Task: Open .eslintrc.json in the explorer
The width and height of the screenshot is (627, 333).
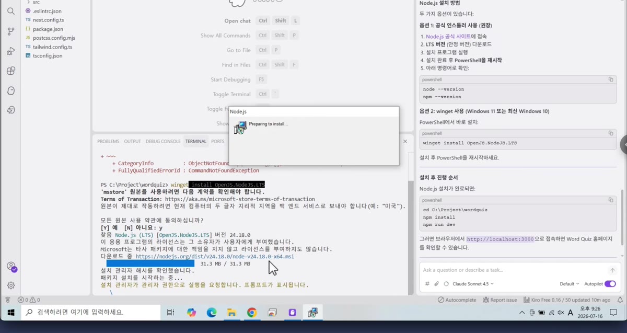Action: pos(47,11)
